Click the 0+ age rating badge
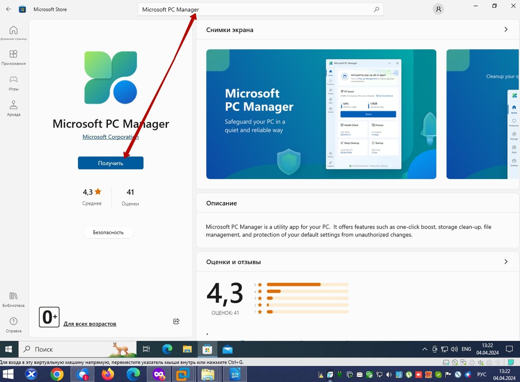520x382 pixels. 49,317
